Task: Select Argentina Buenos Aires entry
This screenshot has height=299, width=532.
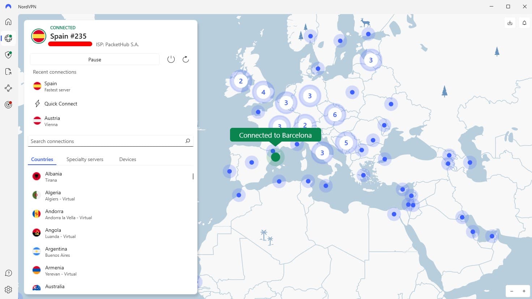Action: pyautogui.click(x=111, y=252)
